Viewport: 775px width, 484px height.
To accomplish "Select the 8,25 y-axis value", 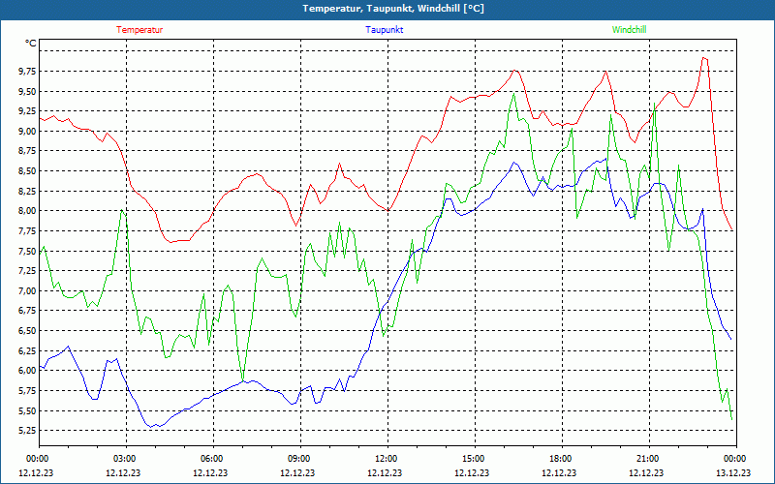I will [27, 191].
